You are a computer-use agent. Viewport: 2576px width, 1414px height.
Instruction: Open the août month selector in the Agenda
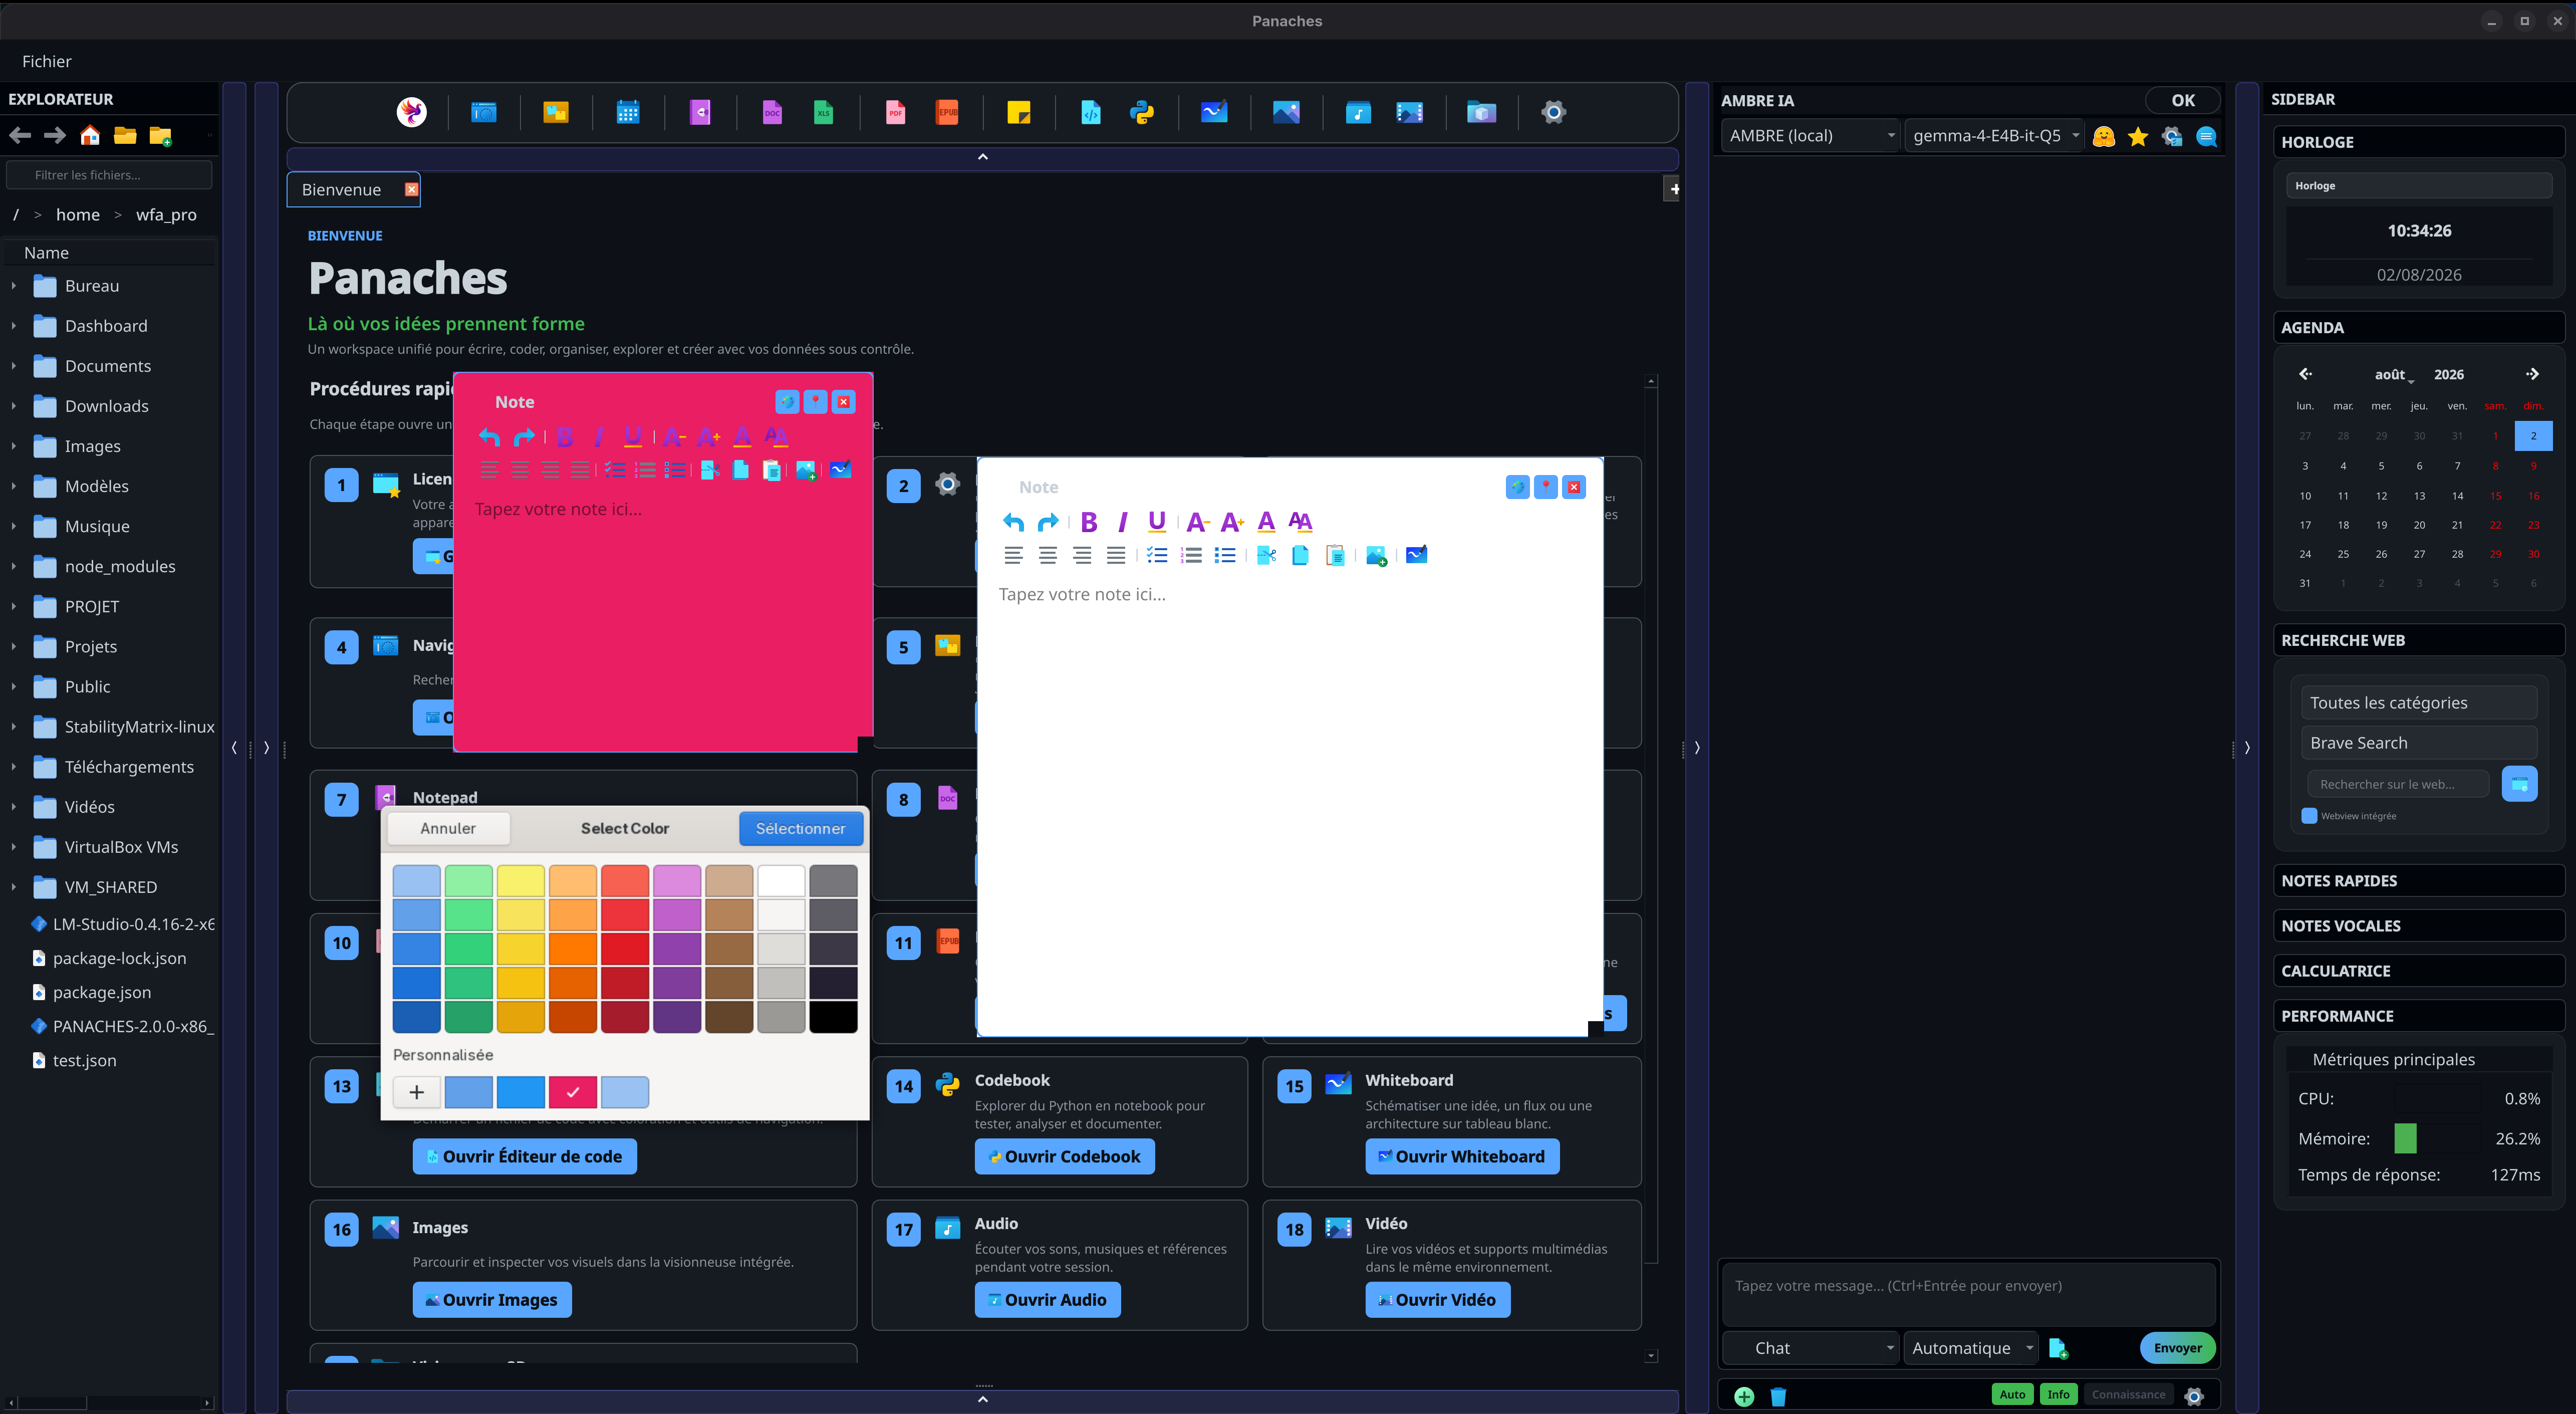(2393, 374)
